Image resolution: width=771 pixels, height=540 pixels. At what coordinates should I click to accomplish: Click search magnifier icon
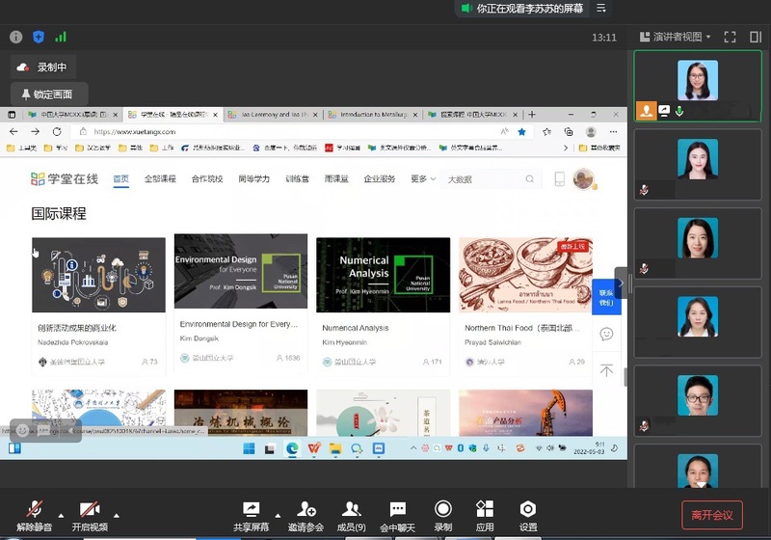[529, 179]
